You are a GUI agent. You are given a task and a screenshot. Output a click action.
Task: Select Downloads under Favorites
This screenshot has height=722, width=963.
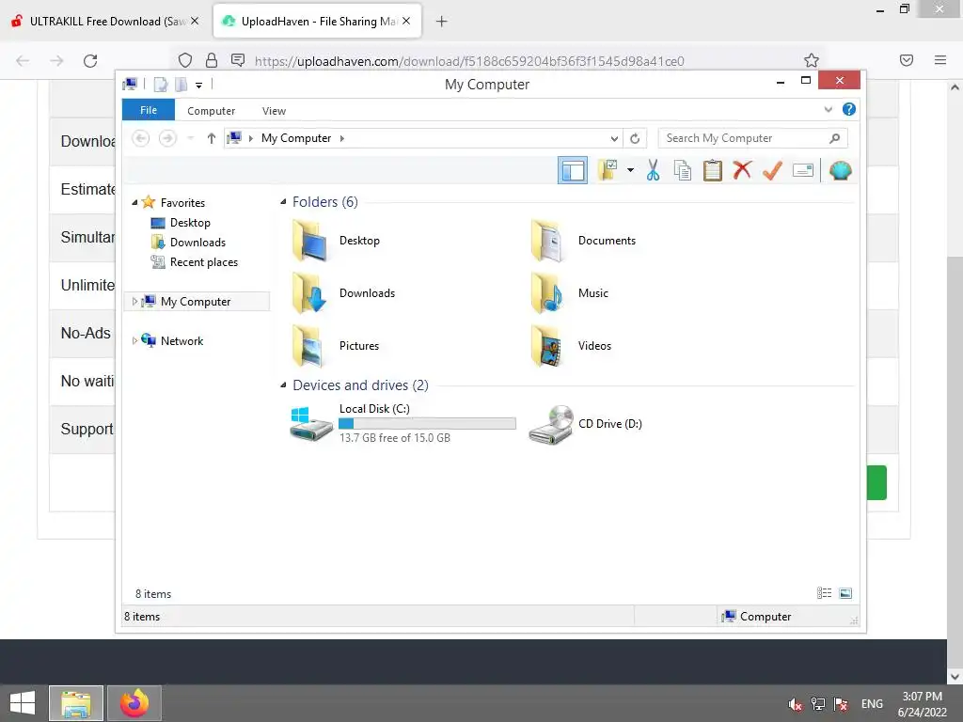pos(197,242)
